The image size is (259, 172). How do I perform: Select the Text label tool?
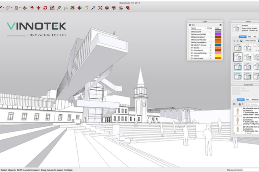66,8
